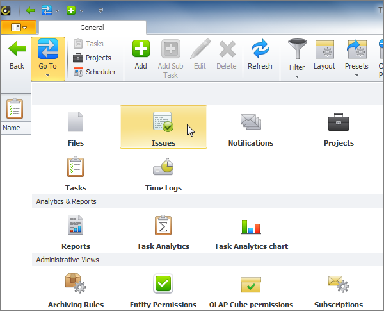Click the Delete X ribbon button
Screen dimensions: 384x311
[227, 56]
